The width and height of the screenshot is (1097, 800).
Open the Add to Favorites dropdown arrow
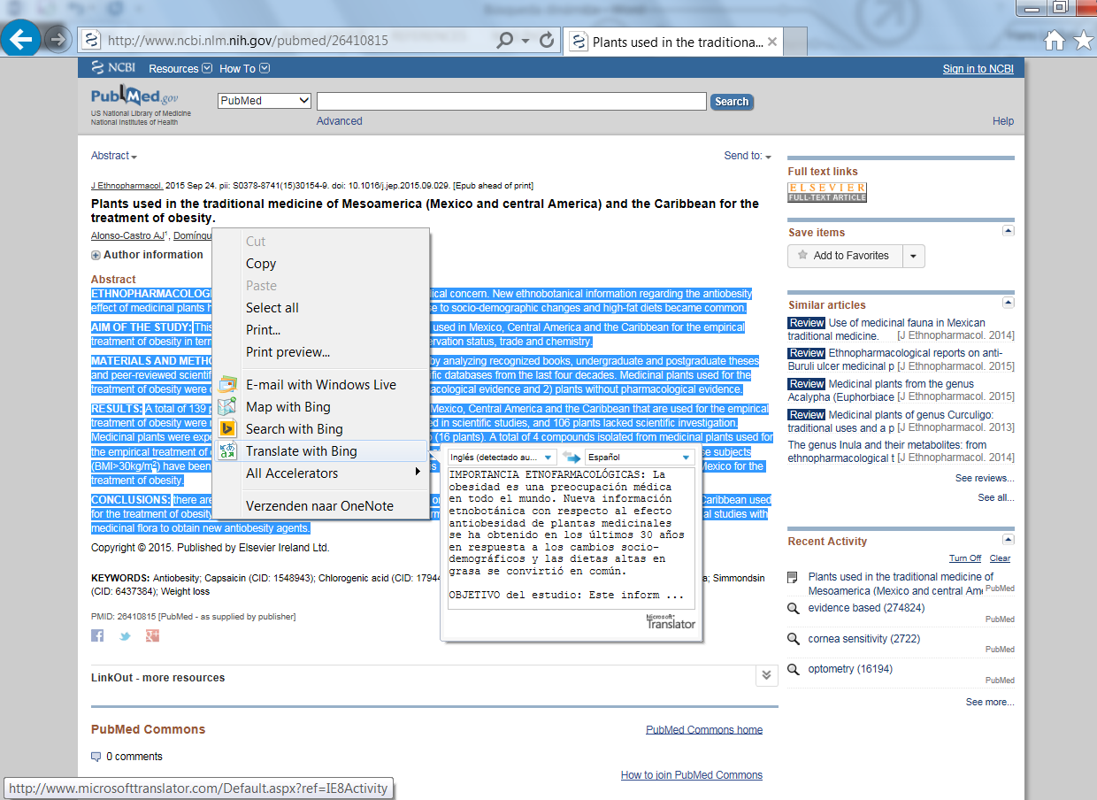pos(914,256)
